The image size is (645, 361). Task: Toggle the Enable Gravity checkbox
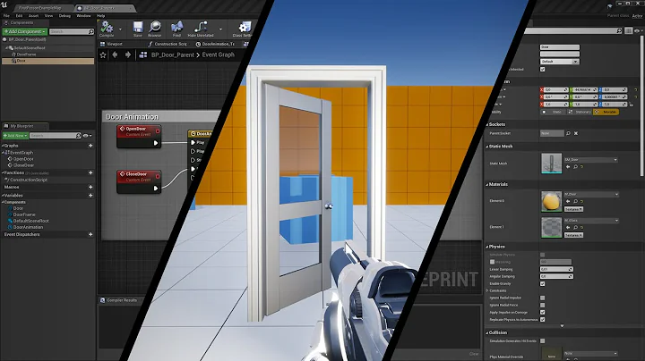tap(543, 283)
